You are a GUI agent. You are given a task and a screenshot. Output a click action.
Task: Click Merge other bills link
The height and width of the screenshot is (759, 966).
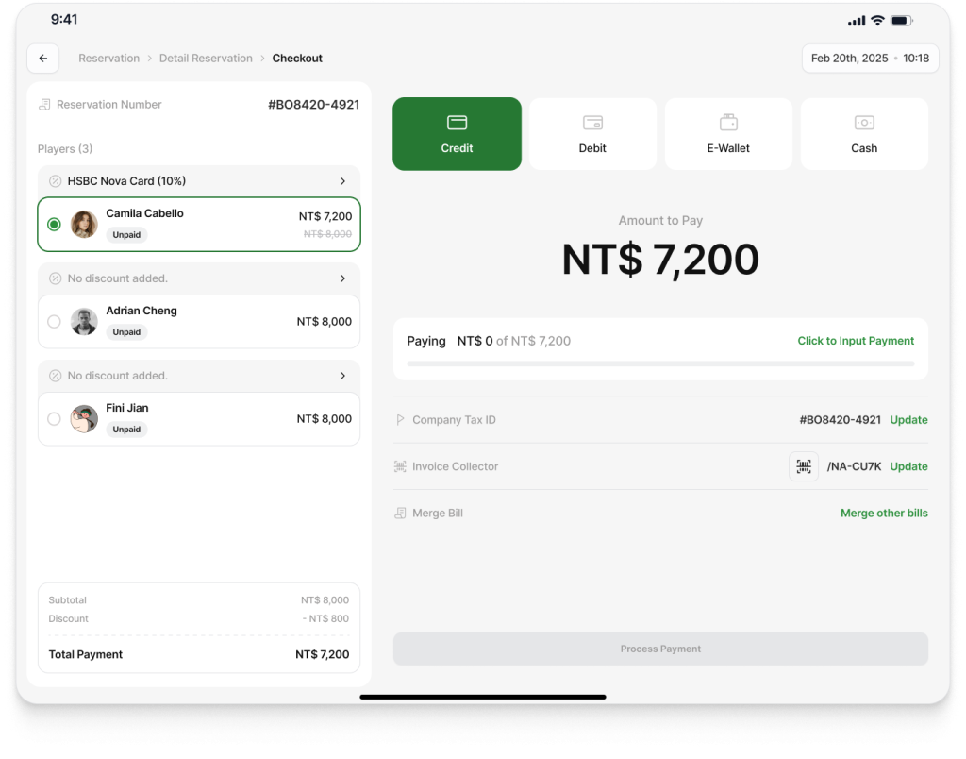[x=884, y=513]
